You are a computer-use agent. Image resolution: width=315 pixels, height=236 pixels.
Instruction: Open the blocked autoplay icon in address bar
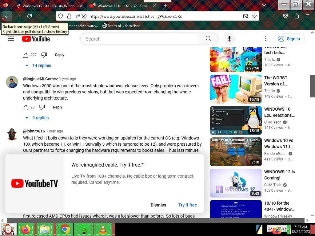(84, 16)
